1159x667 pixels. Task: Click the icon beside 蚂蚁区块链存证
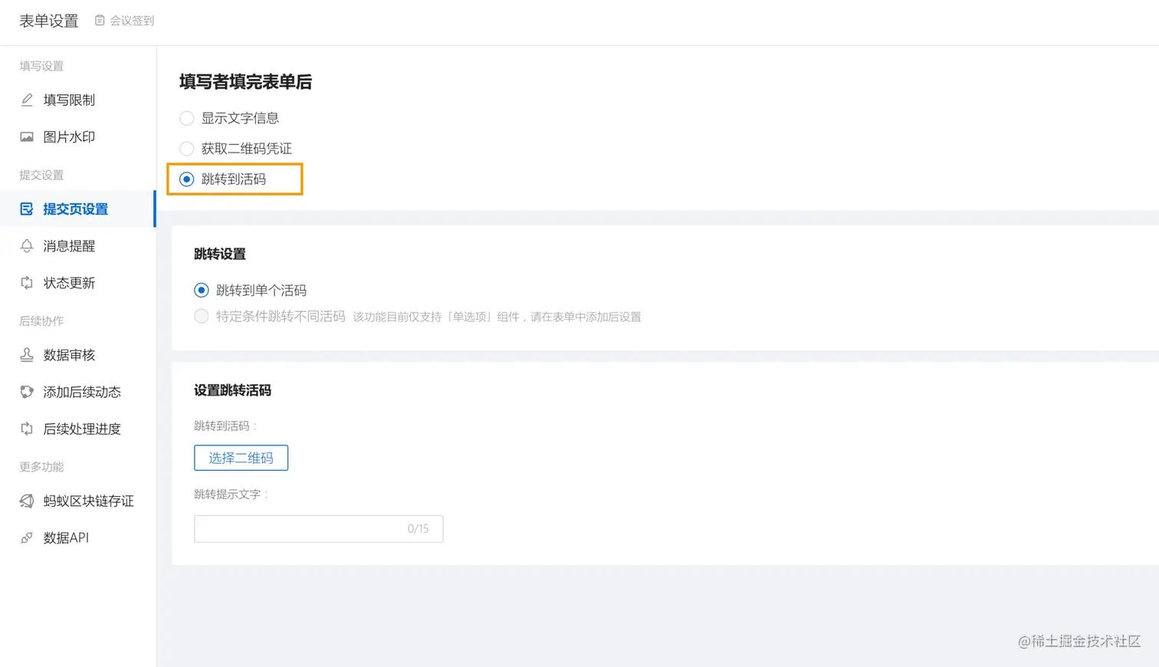pos(27,501)
